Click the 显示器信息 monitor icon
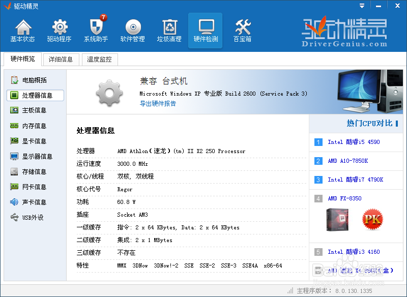 (x=14, y=156)
